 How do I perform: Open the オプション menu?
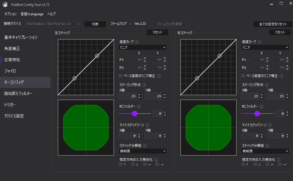click(11, 14)
